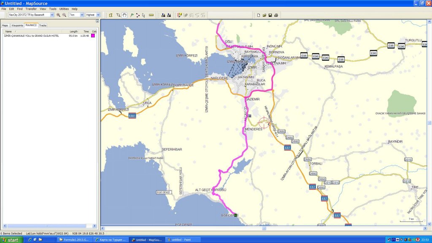Create a New file via toolbar icon
This screenshot has width=432, height=243.
pos(259,15)
